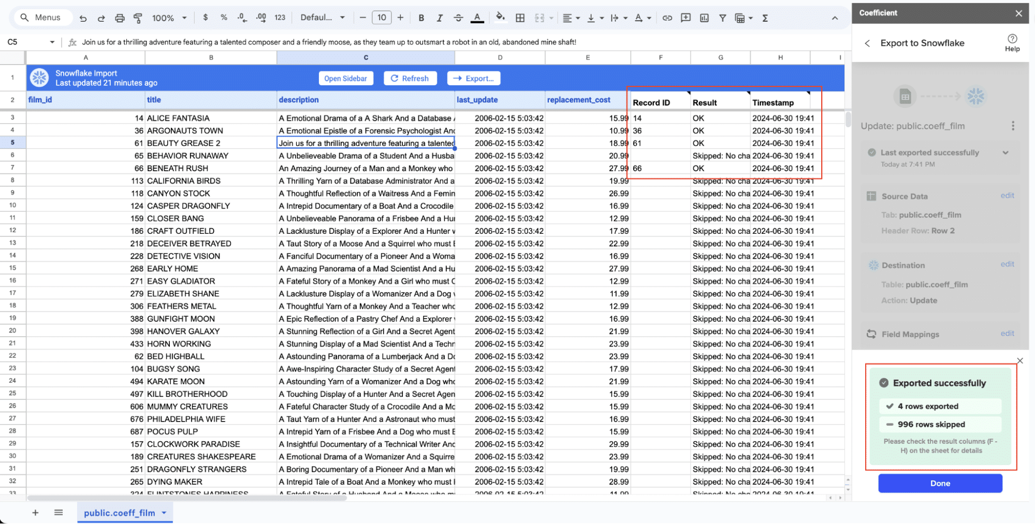Open the fill color bucket picker
This screenshot has width=1035, height=524.
500,18
